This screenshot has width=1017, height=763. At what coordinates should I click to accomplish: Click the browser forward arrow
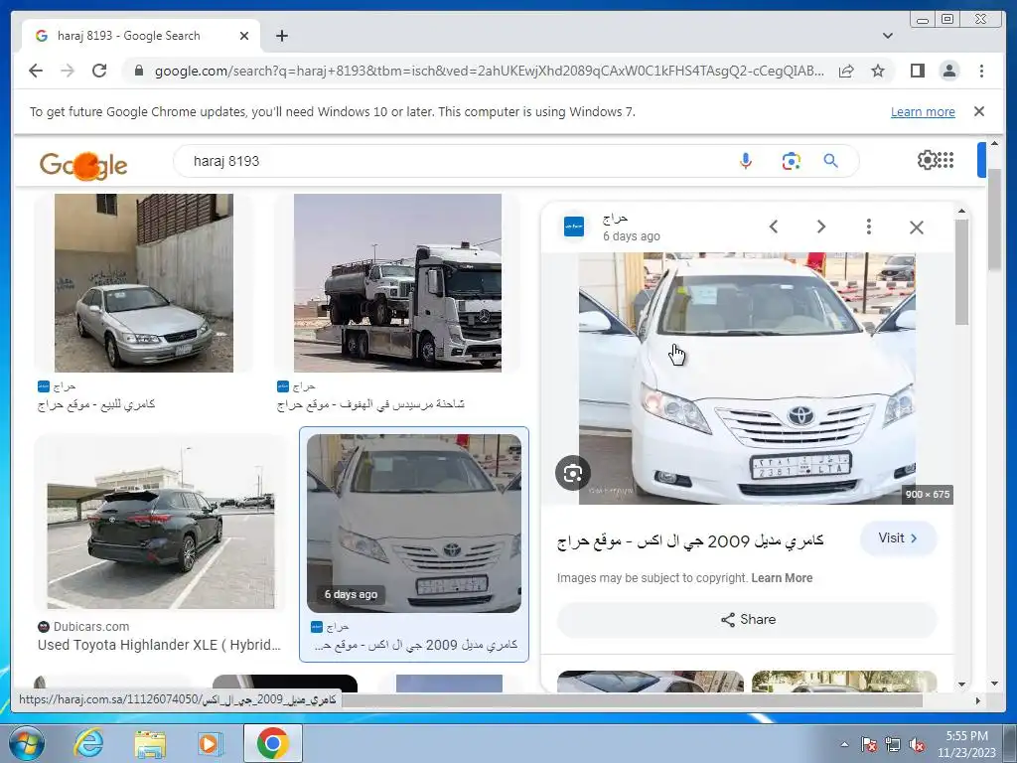click(x=68, y=71)
